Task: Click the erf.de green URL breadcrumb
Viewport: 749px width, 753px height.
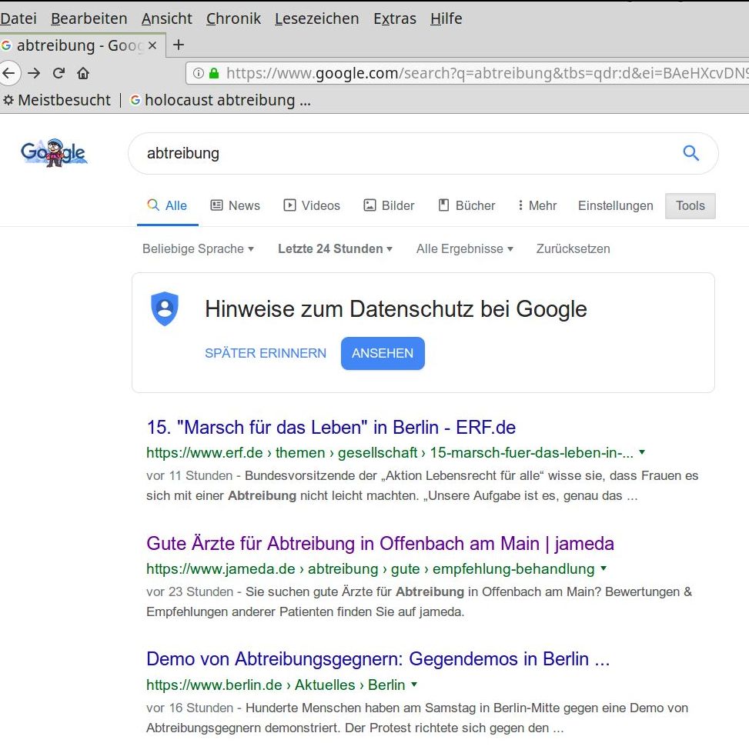Action: coord(390,453)
